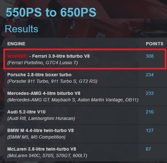Click the Ferrari Portofino, GTC4 Lusso T subtitle
The height and width of the screenshot is (163, 167).
click(x=42, y=63)
